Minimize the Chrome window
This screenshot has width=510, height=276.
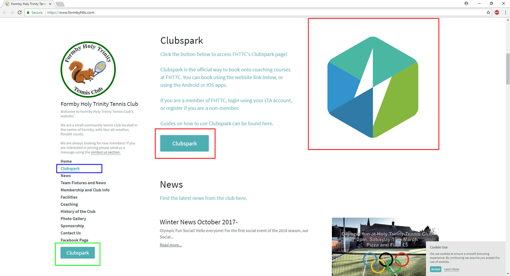point(479,3)
